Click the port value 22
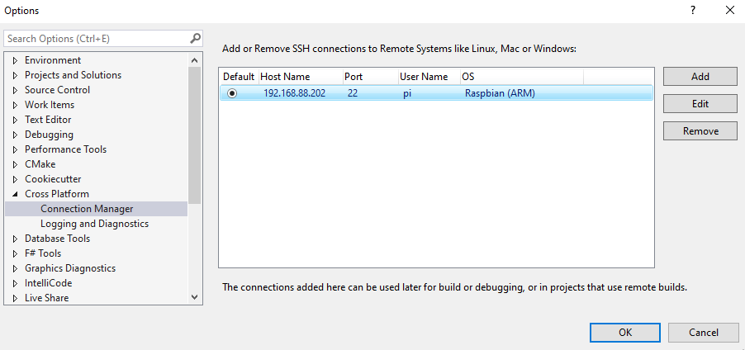The image size is (745, 350). 353,93
